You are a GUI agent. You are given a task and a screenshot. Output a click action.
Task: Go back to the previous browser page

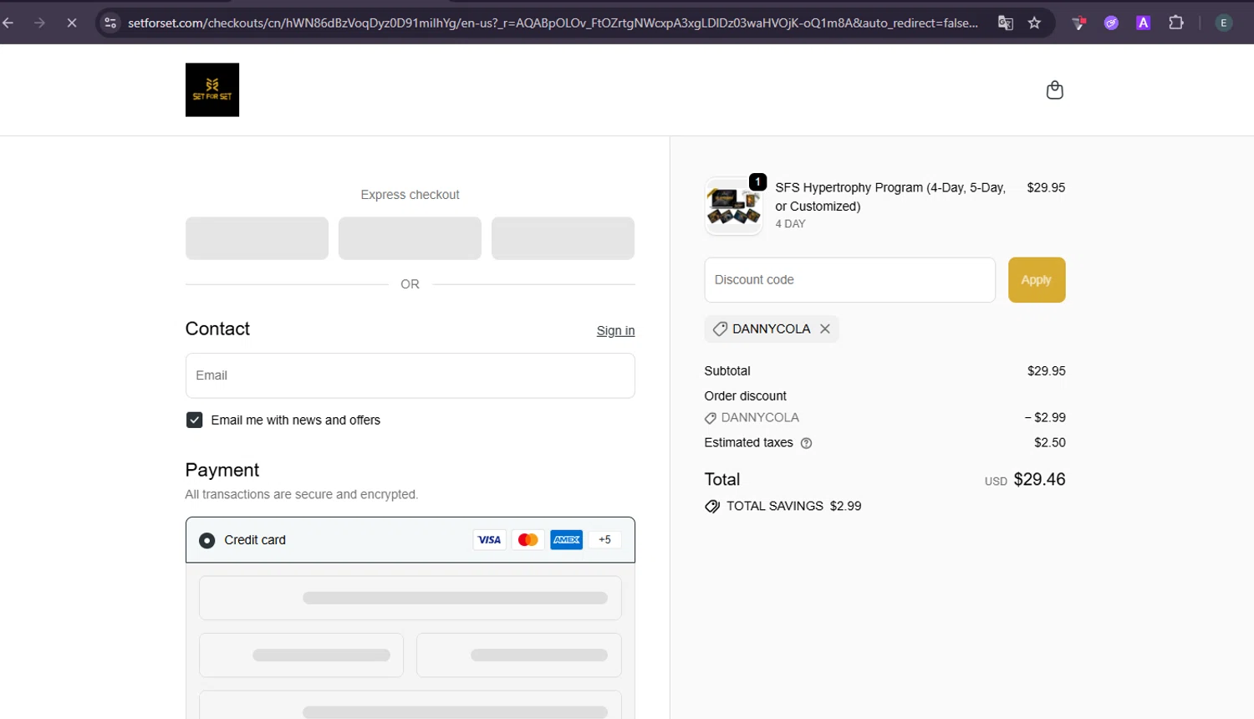(x=8, y=23)
